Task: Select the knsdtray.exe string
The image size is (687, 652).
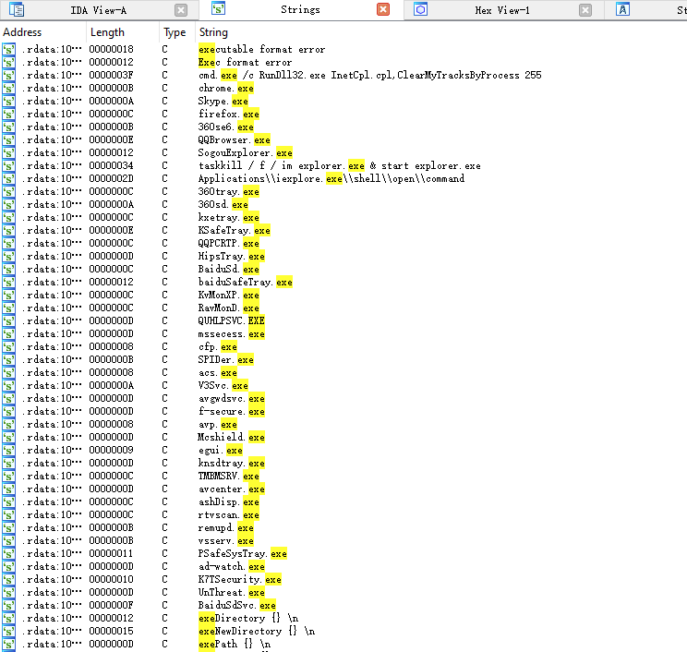Action: (232, 464)
